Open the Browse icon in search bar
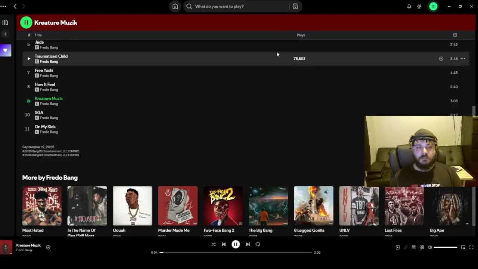This screenshot has height=269, width=478. [295, 6]
